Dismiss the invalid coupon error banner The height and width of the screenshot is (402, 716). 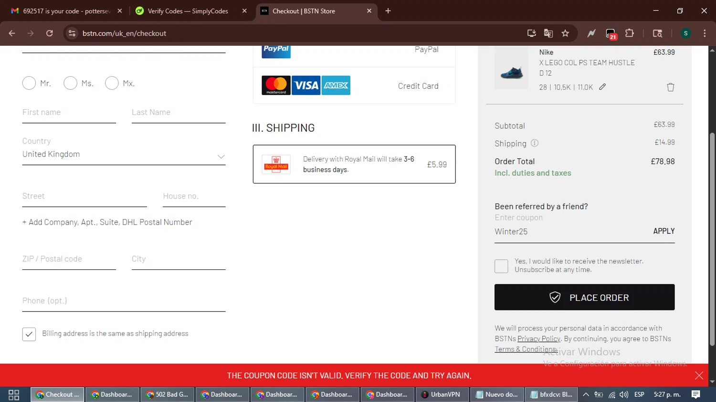[x=699, y=376]
